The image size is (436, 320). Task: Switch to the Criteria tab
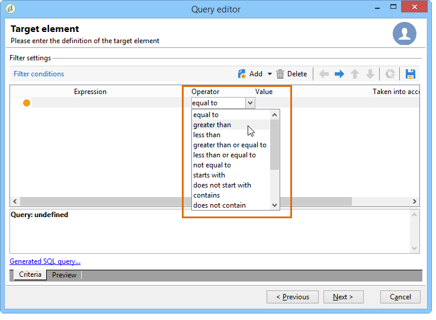click(30, 274)
